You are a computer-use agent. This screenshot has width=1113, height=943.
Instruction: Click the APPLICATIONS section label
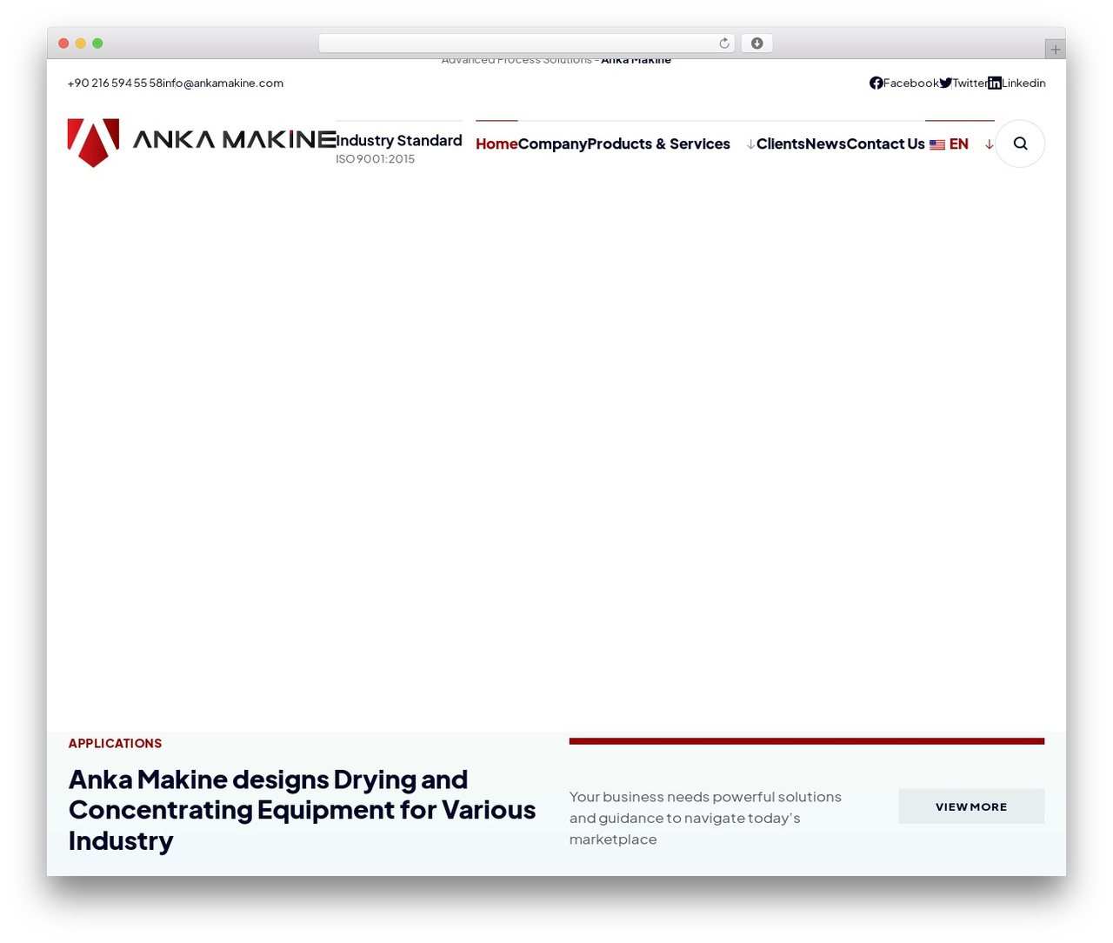coord(115,743)
